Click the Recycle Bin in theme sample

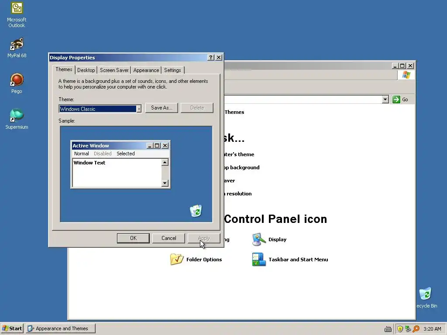pyautogui.click(x=196, y=211)
